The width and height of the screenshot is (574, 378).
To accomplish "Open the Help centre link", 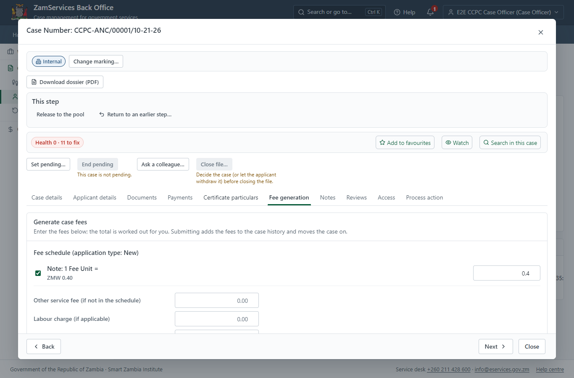I will [x=550, y=370].
